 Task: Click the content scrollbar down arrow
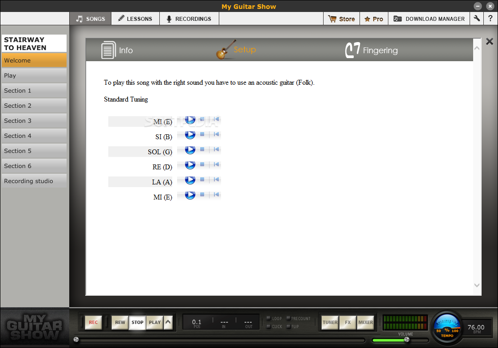tap(477, 285)
